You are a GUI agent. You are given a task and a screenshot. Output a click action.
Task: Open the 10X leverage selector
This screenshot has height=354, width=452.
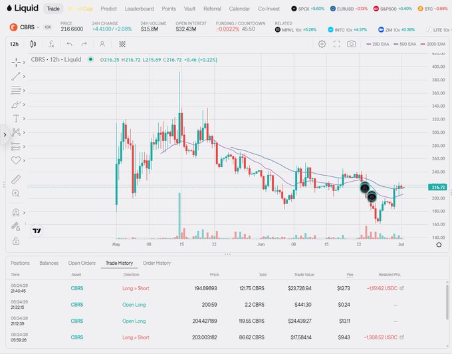[x=48, y=27]
